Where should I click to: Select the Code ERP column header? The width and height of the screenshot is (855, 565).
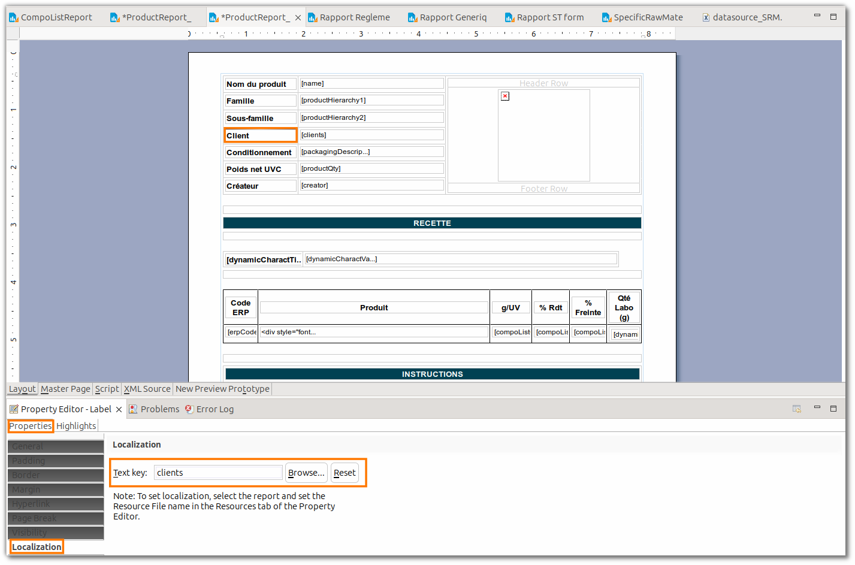pyautogui.click(x=241, y=308)
